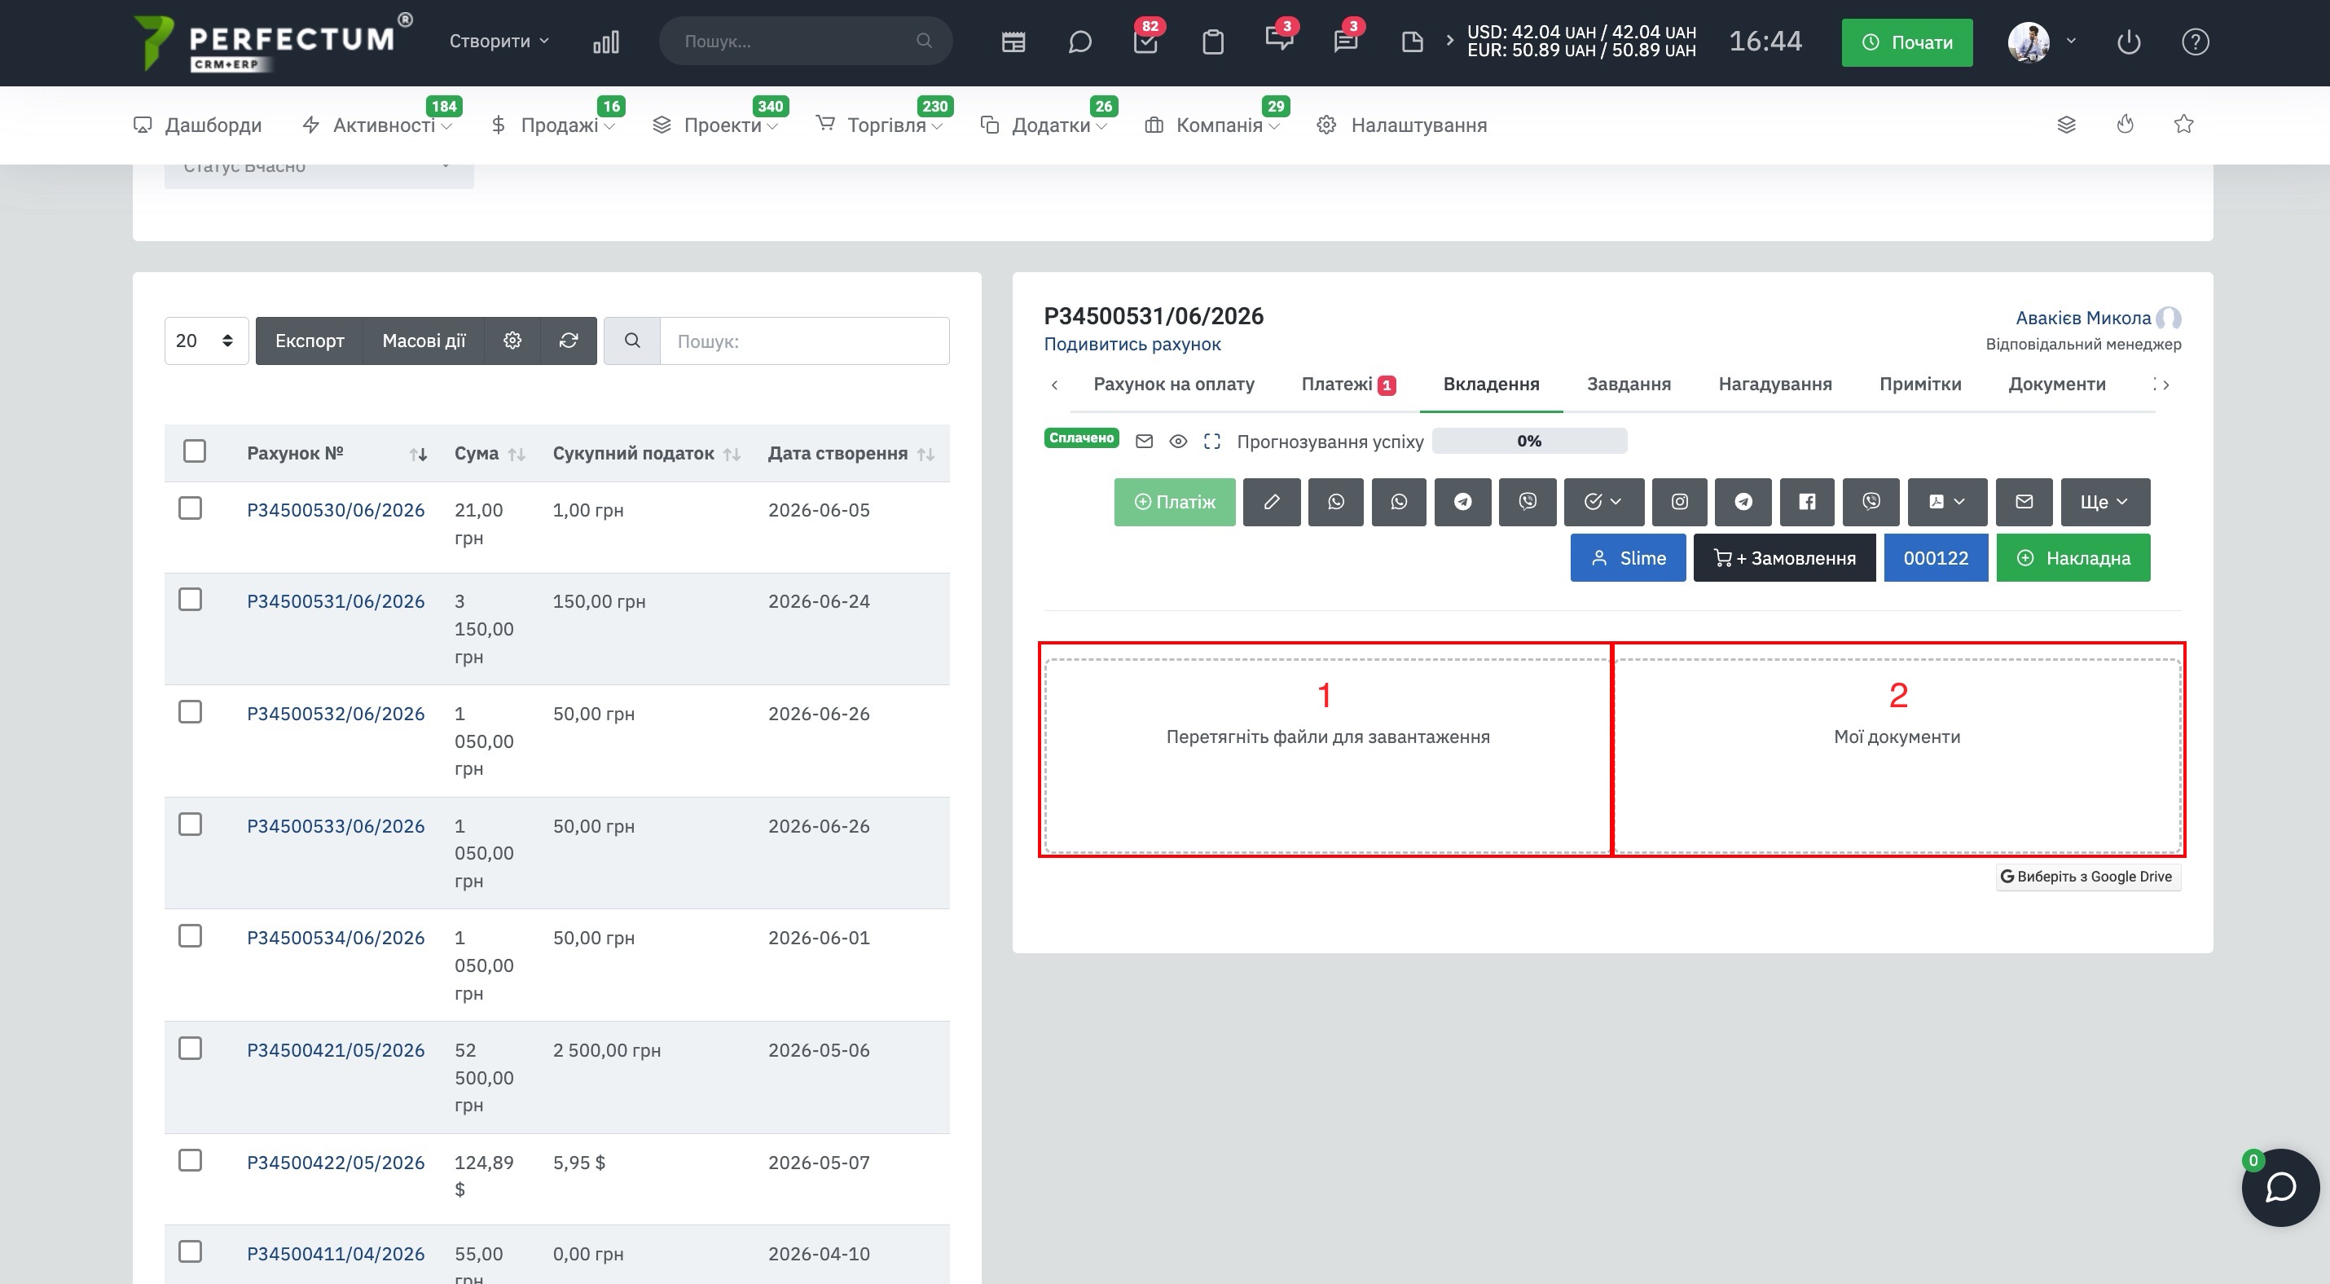The width and height of the screenshot is (2330, 1284).
Task: Open the single chat bubble icon in the header
Action: click(1079, 42)
